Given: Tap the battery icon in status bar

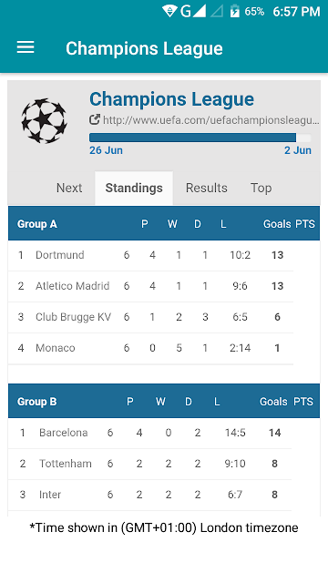Looking at the screenshot, I should (x=235, y=11).
